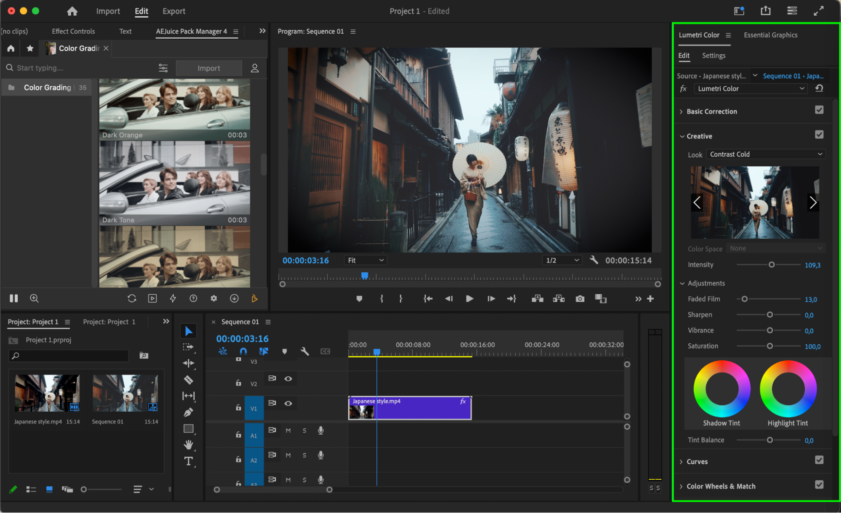
Task: Select the Razor tool
Action: [x=188, y=380]
